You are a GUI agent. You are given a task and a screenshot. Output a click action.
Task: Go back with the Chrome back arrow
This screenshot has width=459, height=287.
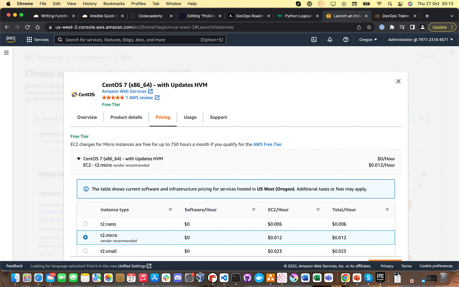coord(7,27)
